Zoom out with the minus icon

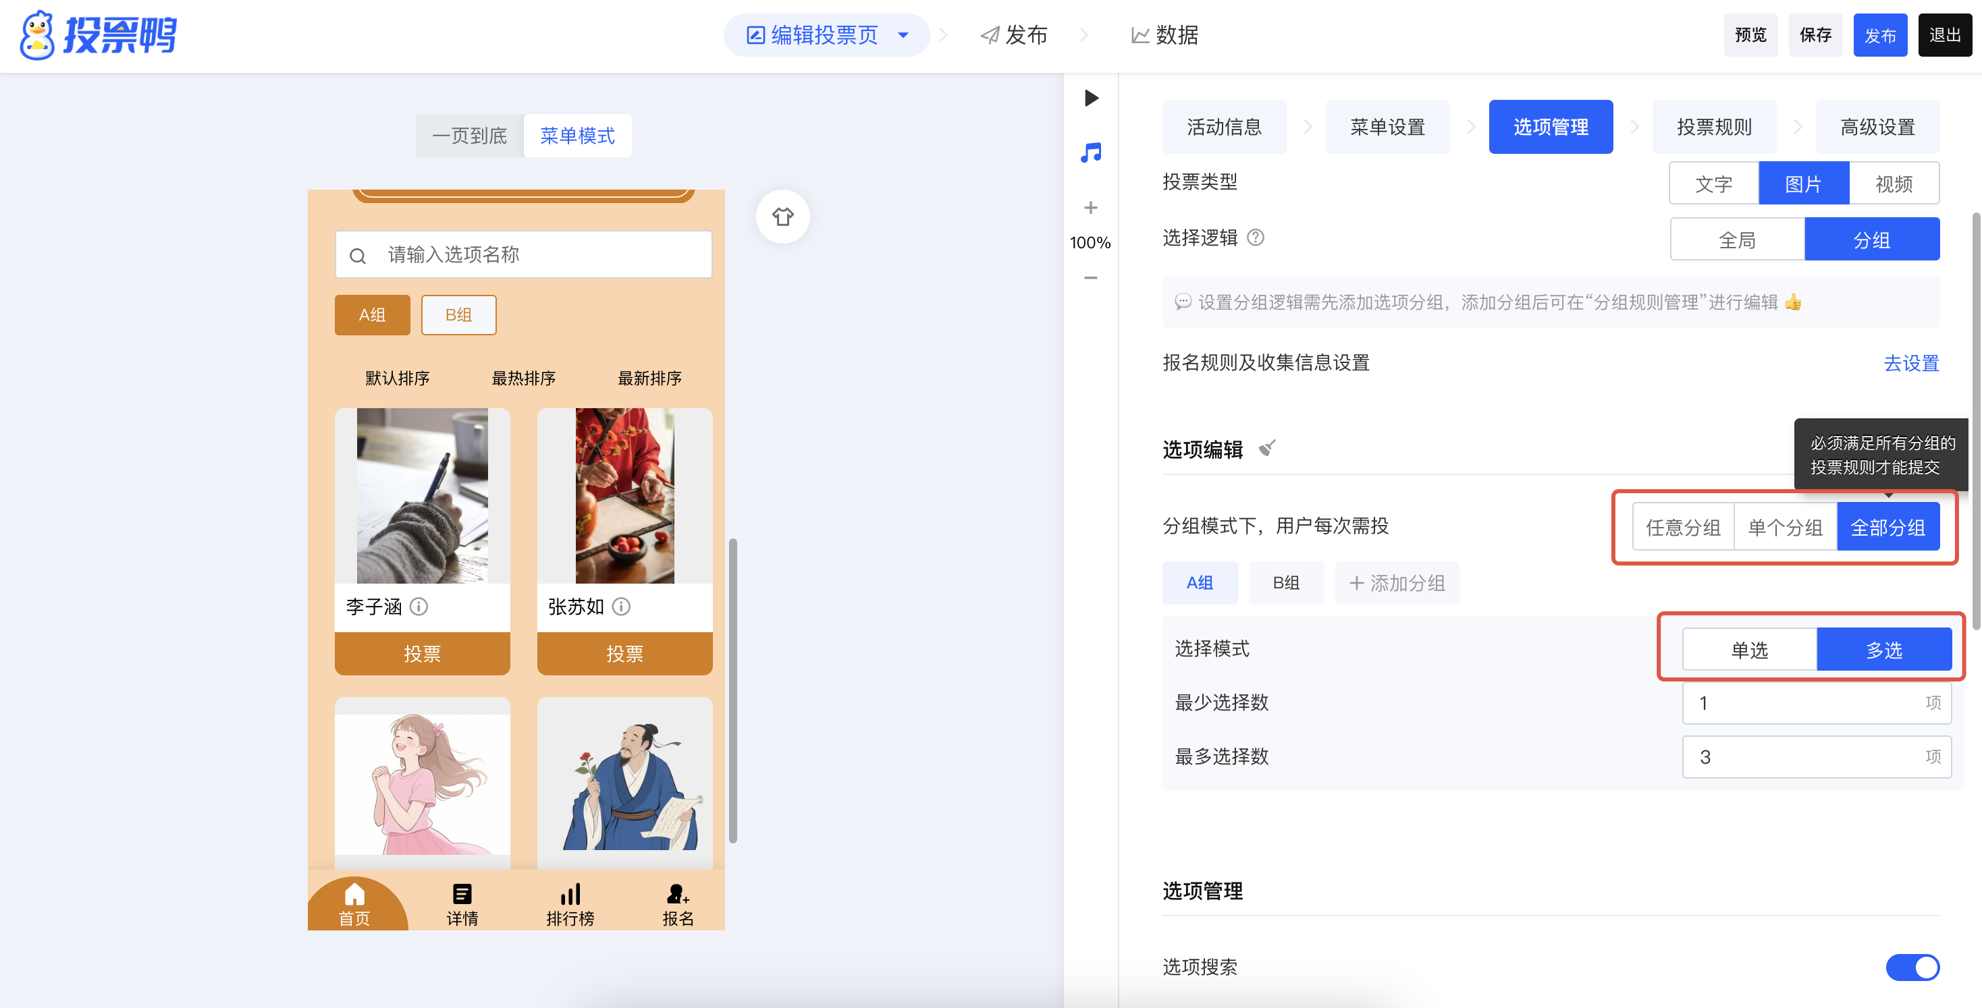(1090, 277)
